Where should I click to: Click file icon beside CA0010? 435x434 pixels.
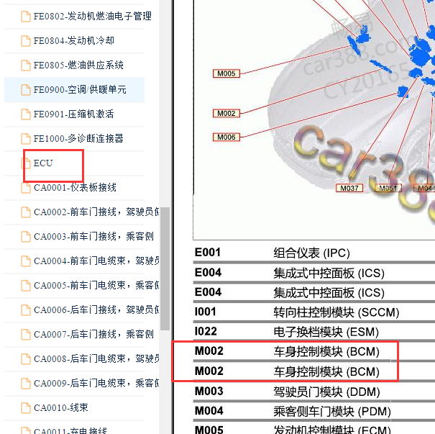pos(26,407)
